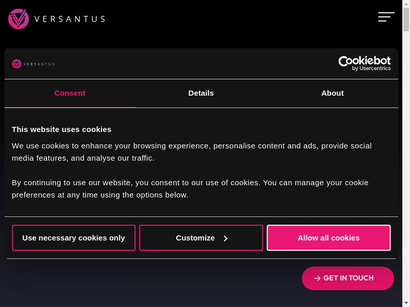This screenshot has width=410, height=307.
Task: Open the hamburger navigation menu
Action: [386, 17]
